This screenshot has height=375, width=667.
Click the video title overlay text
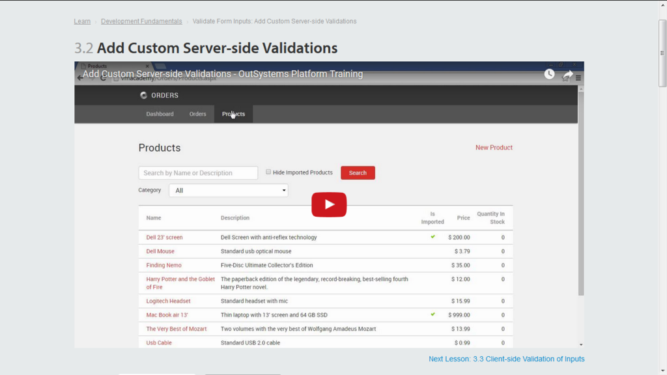click(x=223, y=74)
